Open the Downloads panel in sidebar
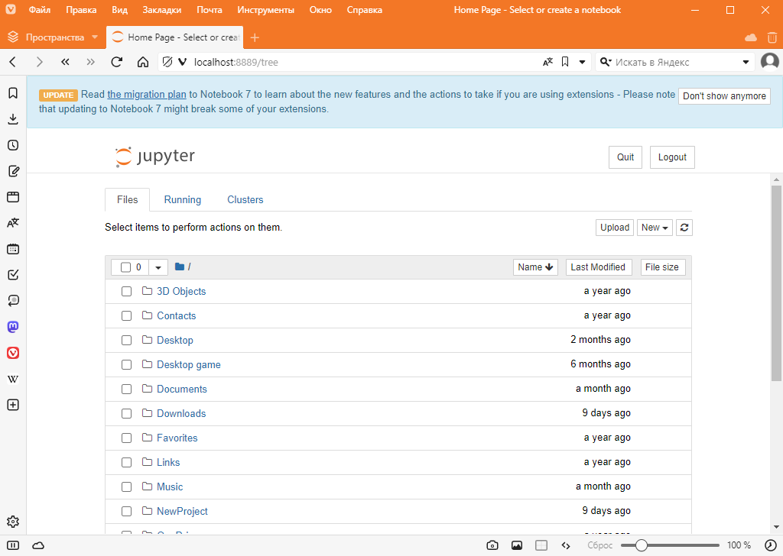The height and width of the screenshot is (556, 783). [13, 119]
